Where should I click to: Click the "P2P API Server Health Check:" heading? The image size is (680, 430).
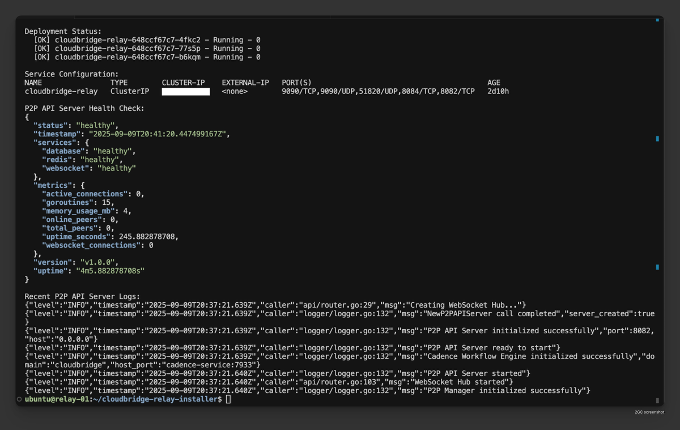tap(84, 108)
